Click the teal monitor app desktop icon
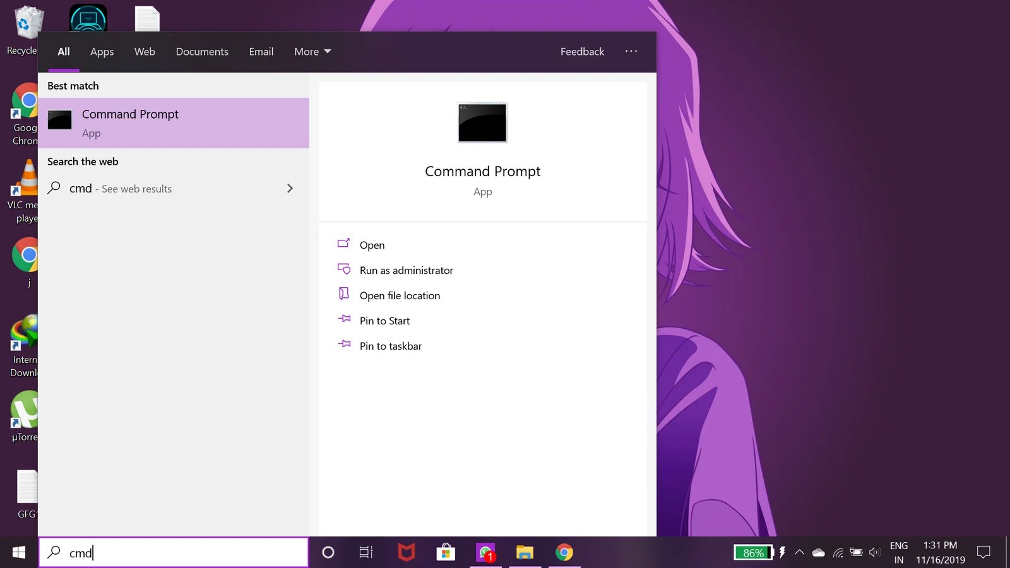This screenshot has width=1010, height=568. click(88, 18)
